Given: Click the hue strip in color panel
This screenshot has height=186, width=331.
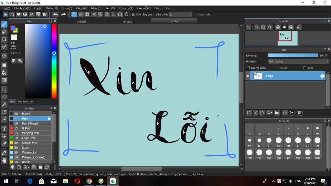Looking at the screenshot, I should coord(54,61).
